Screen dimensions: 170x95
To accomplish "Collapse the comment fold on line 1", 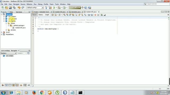I will pyautogui.click(x=36, y=18).
